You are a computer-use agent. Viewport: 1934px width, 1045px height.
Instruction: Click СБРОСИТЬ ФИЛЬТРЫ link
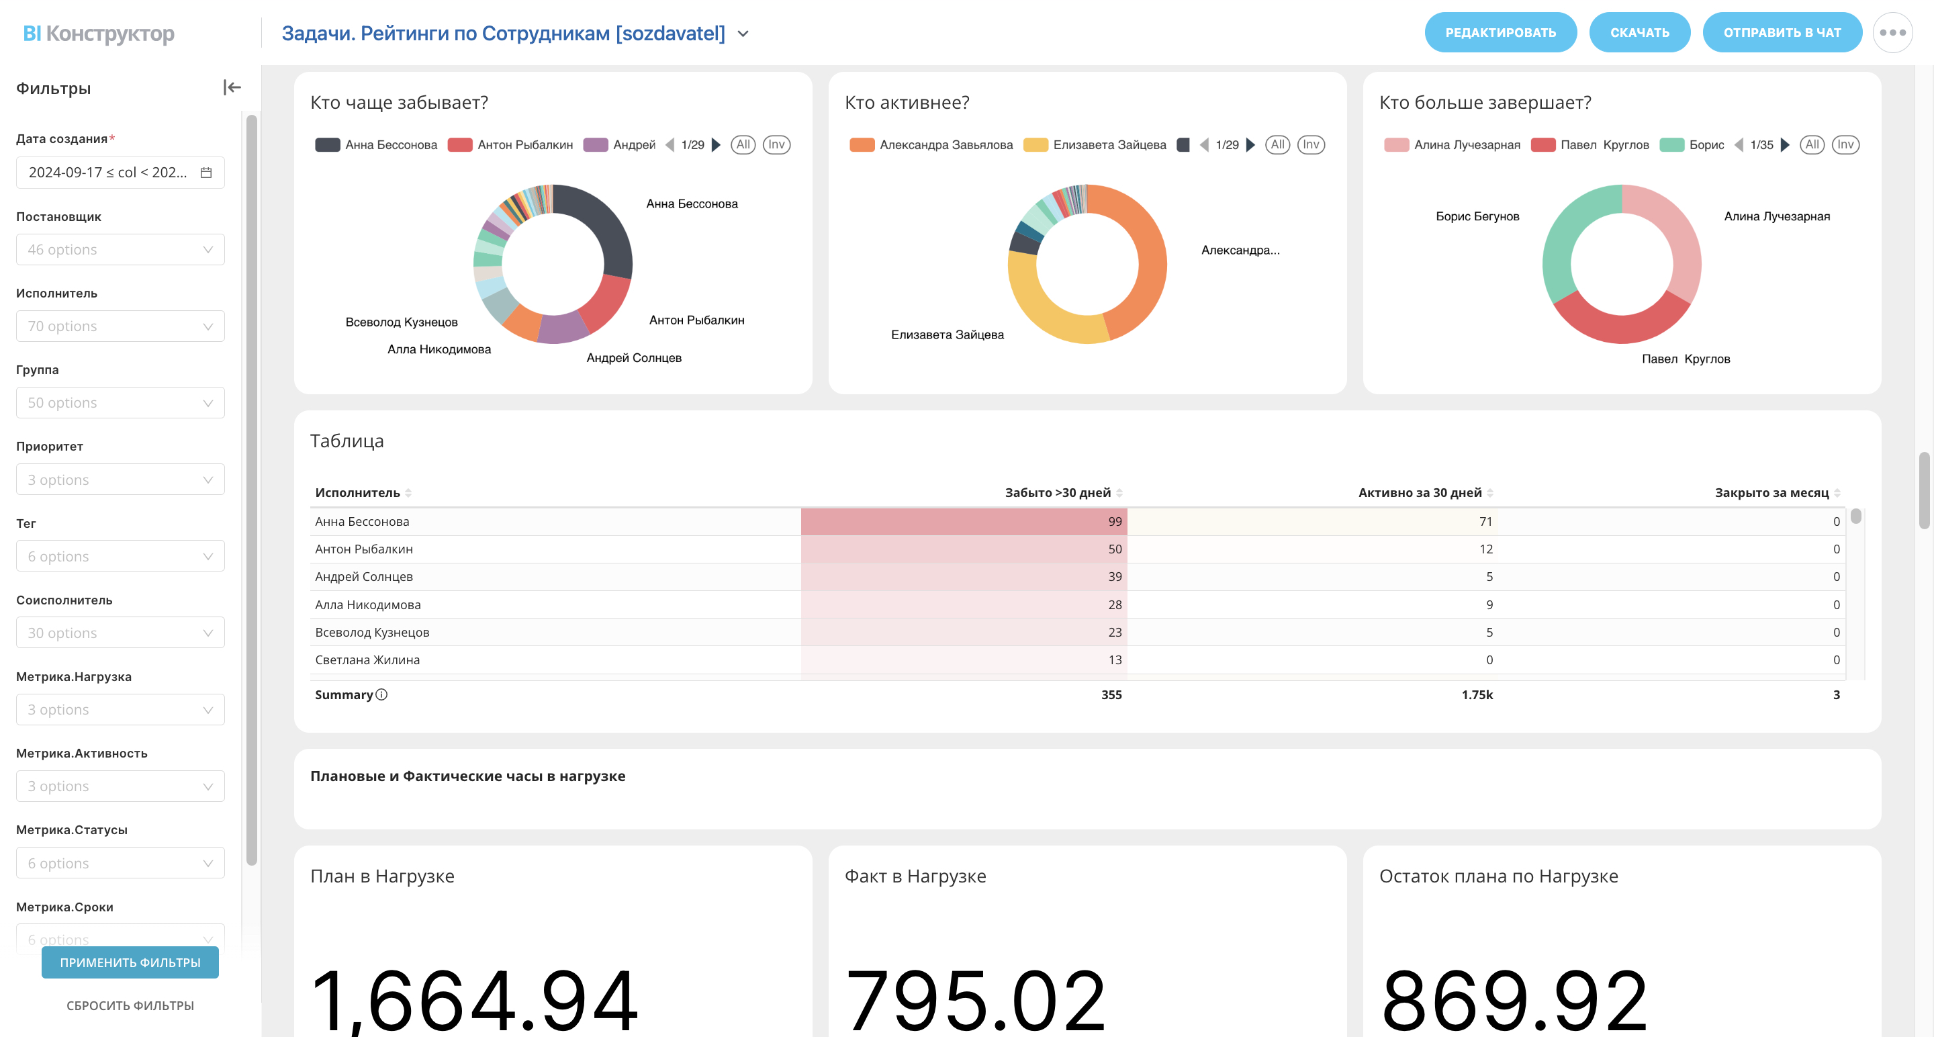(130, 1005)
